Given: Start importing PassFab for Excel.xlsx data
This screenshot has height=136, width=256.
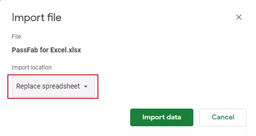Looking at the screenshot, I should (161, 117).
